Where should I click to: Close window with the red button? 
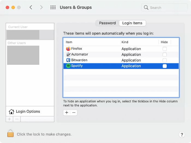[7, 7]
